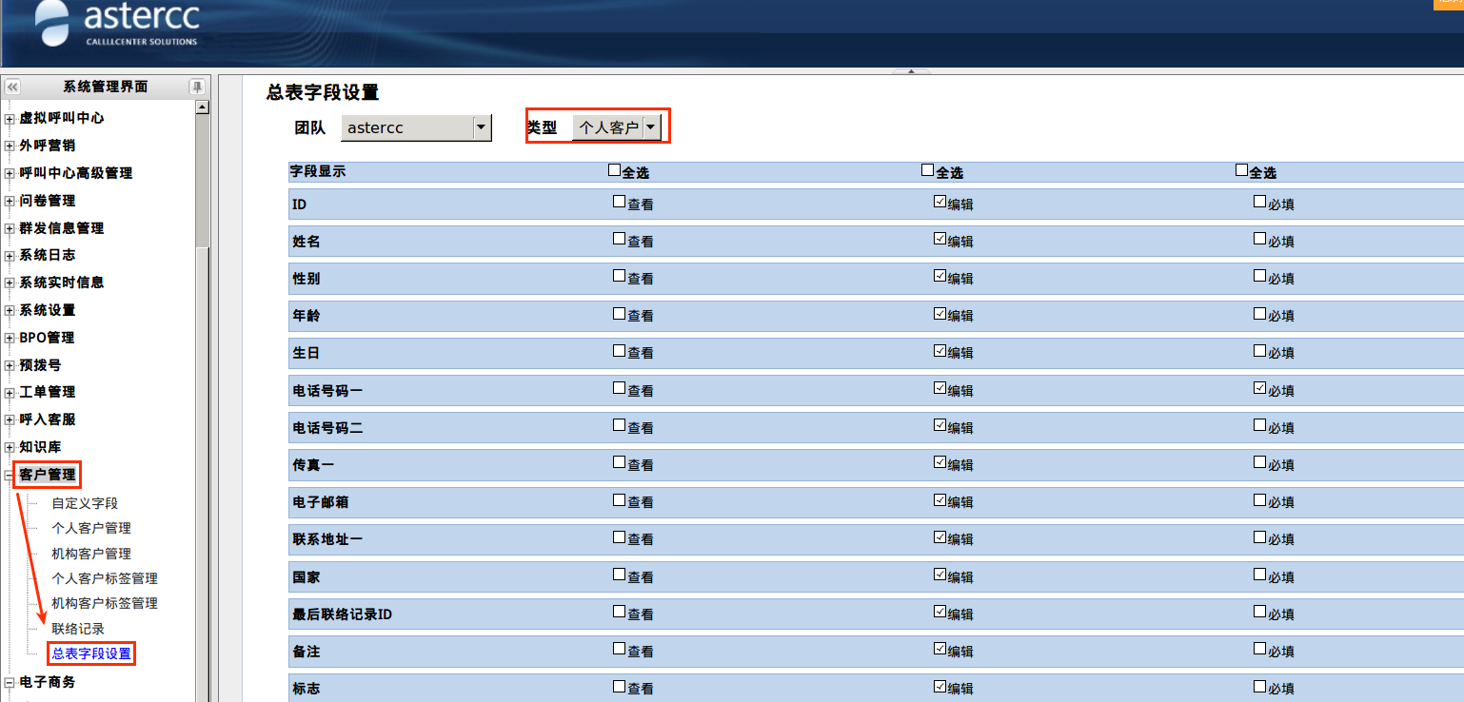The image size is (1464, 702).
Task: Select 联络记录 from the sidebar menu
Action: point(78,629)
